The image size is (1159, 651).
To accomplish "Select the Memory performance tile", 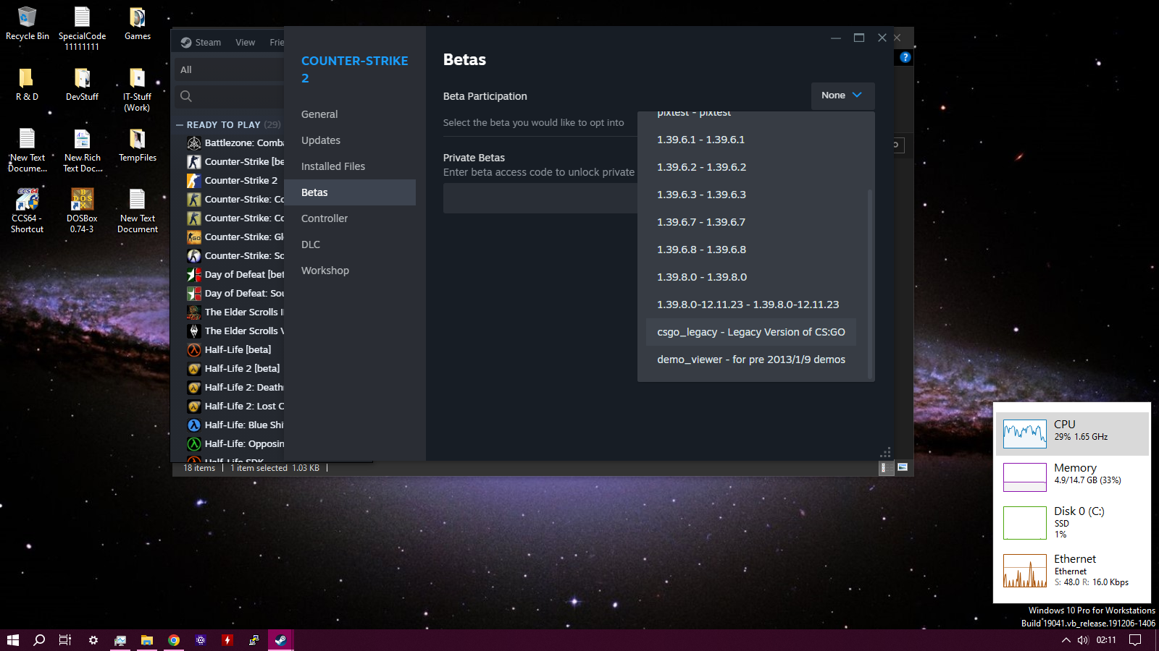I will coord(1072,477).
